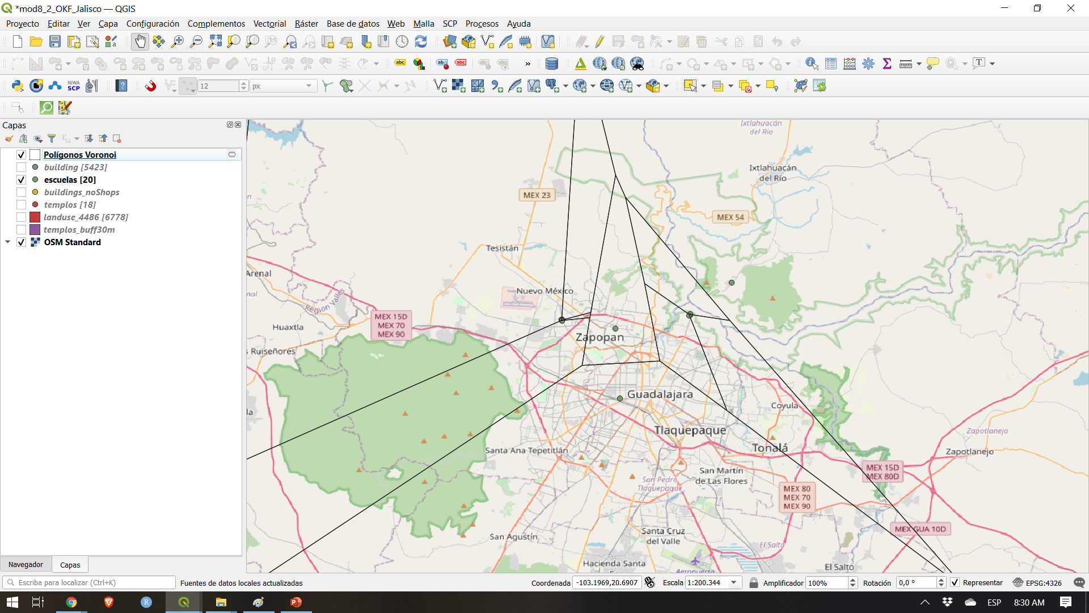Toggle the mouse extents display button
The width and height of the screenshot is (1089, 613).
point(650,583)
